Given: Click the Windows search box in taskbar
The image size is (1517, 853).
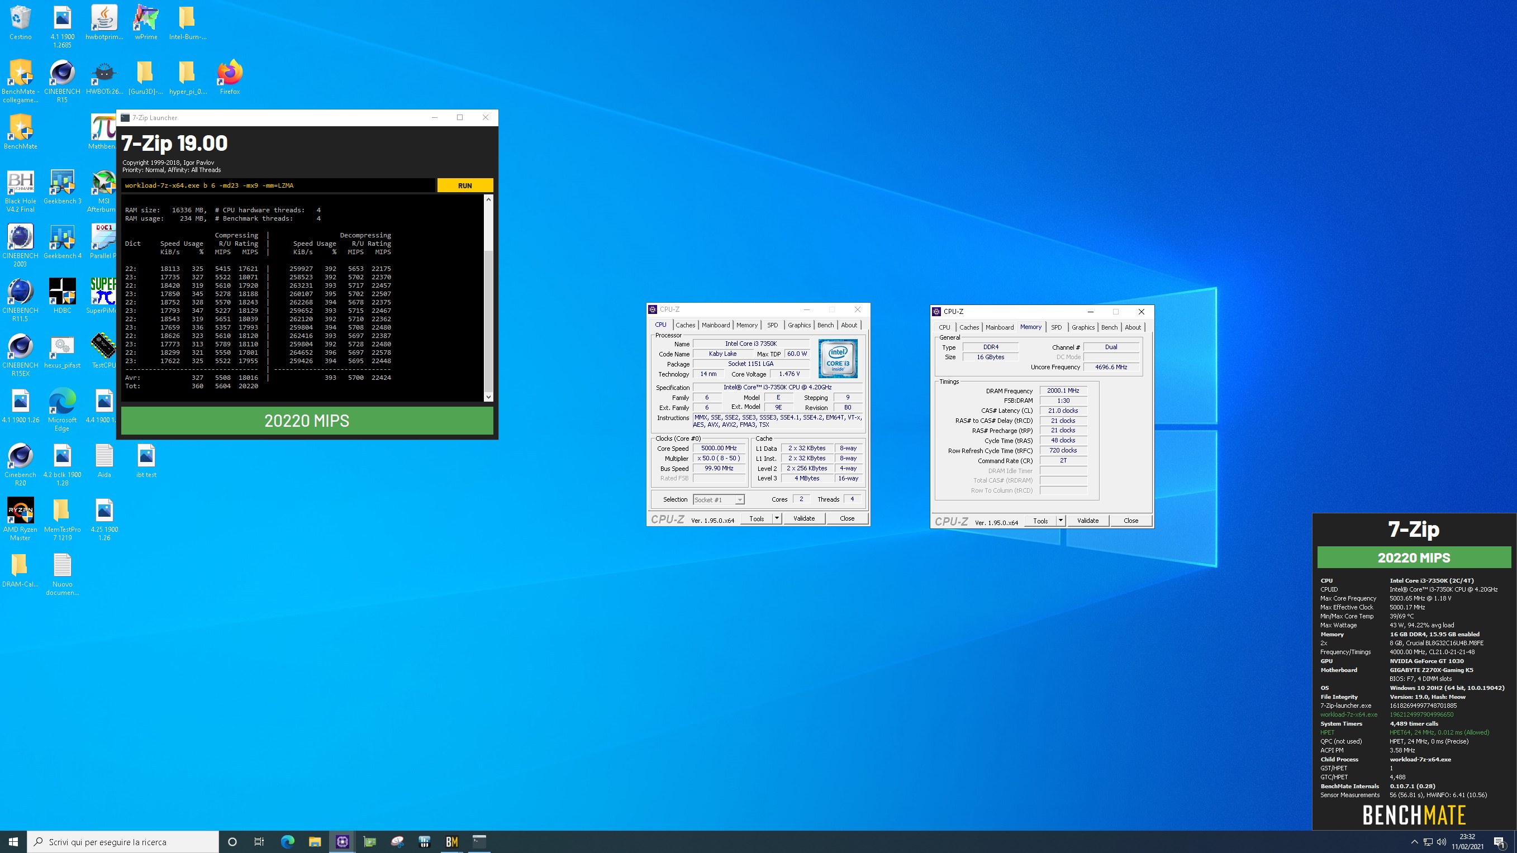Looking at the screenshot, I should [123, 842].
